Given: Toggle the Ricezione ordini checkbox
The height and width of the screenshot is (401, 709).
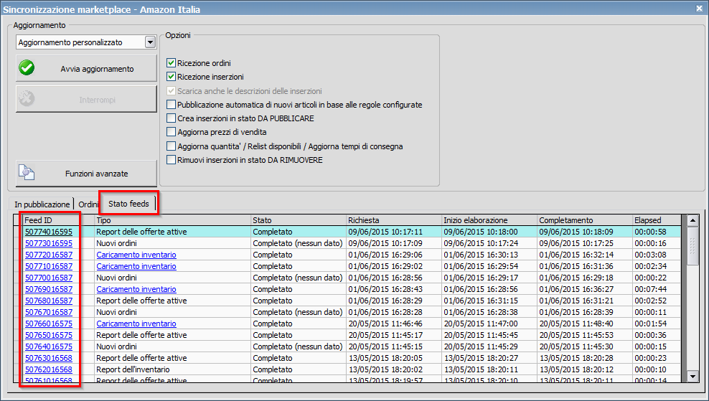Looking at the screenshot, I should click(171, 63).
